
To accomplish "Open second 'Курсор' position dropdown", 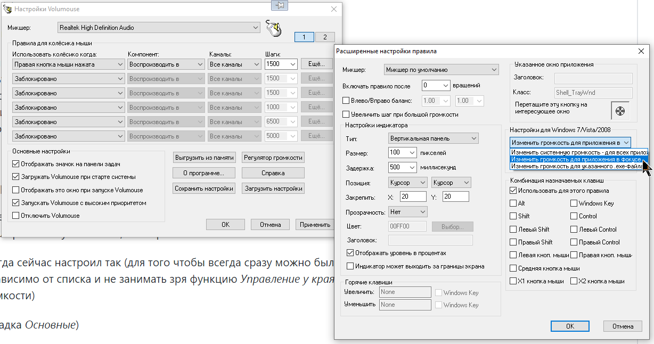I will coord(452,183).
